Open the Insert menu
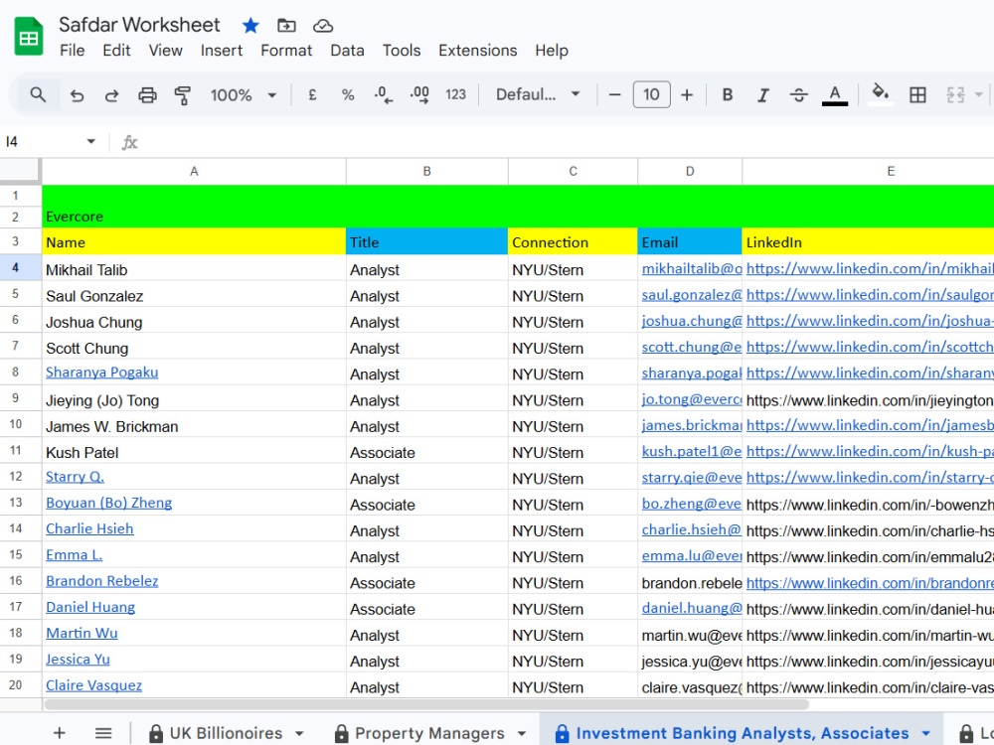Viewport: 994px width, 745px height. (x=222, y=51)
